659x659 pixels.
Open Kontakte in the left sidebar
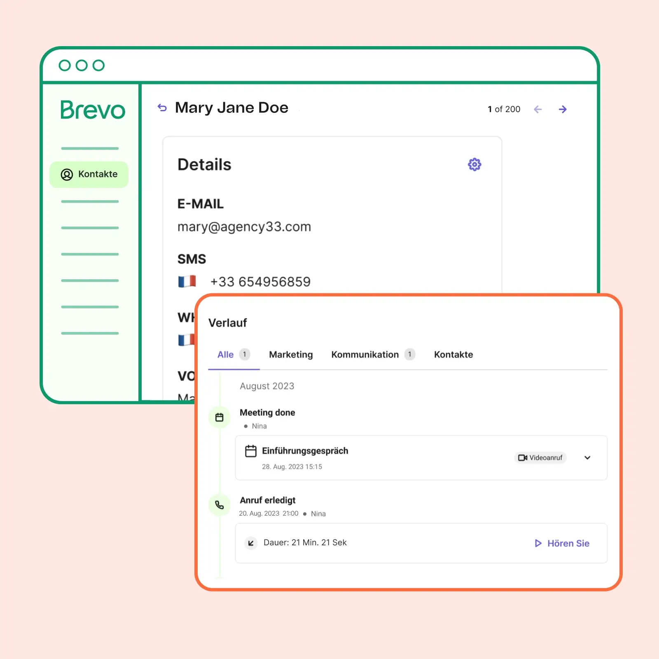[x=89, y=174]
